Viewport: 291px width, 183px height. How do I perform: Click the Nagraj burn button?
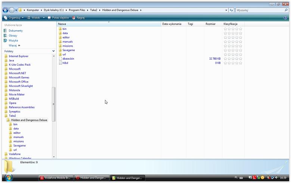pyautogui.click(x=78, y=18)
